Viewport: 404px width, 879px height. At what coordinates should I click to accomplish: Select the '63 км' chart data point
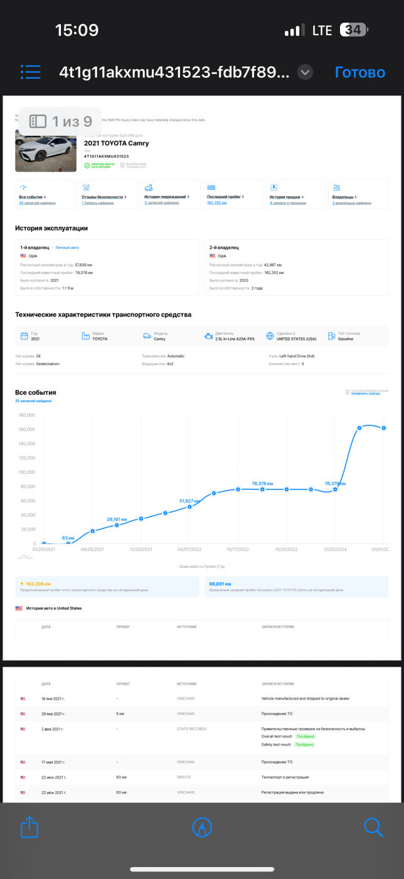click(x=68, y=543)
